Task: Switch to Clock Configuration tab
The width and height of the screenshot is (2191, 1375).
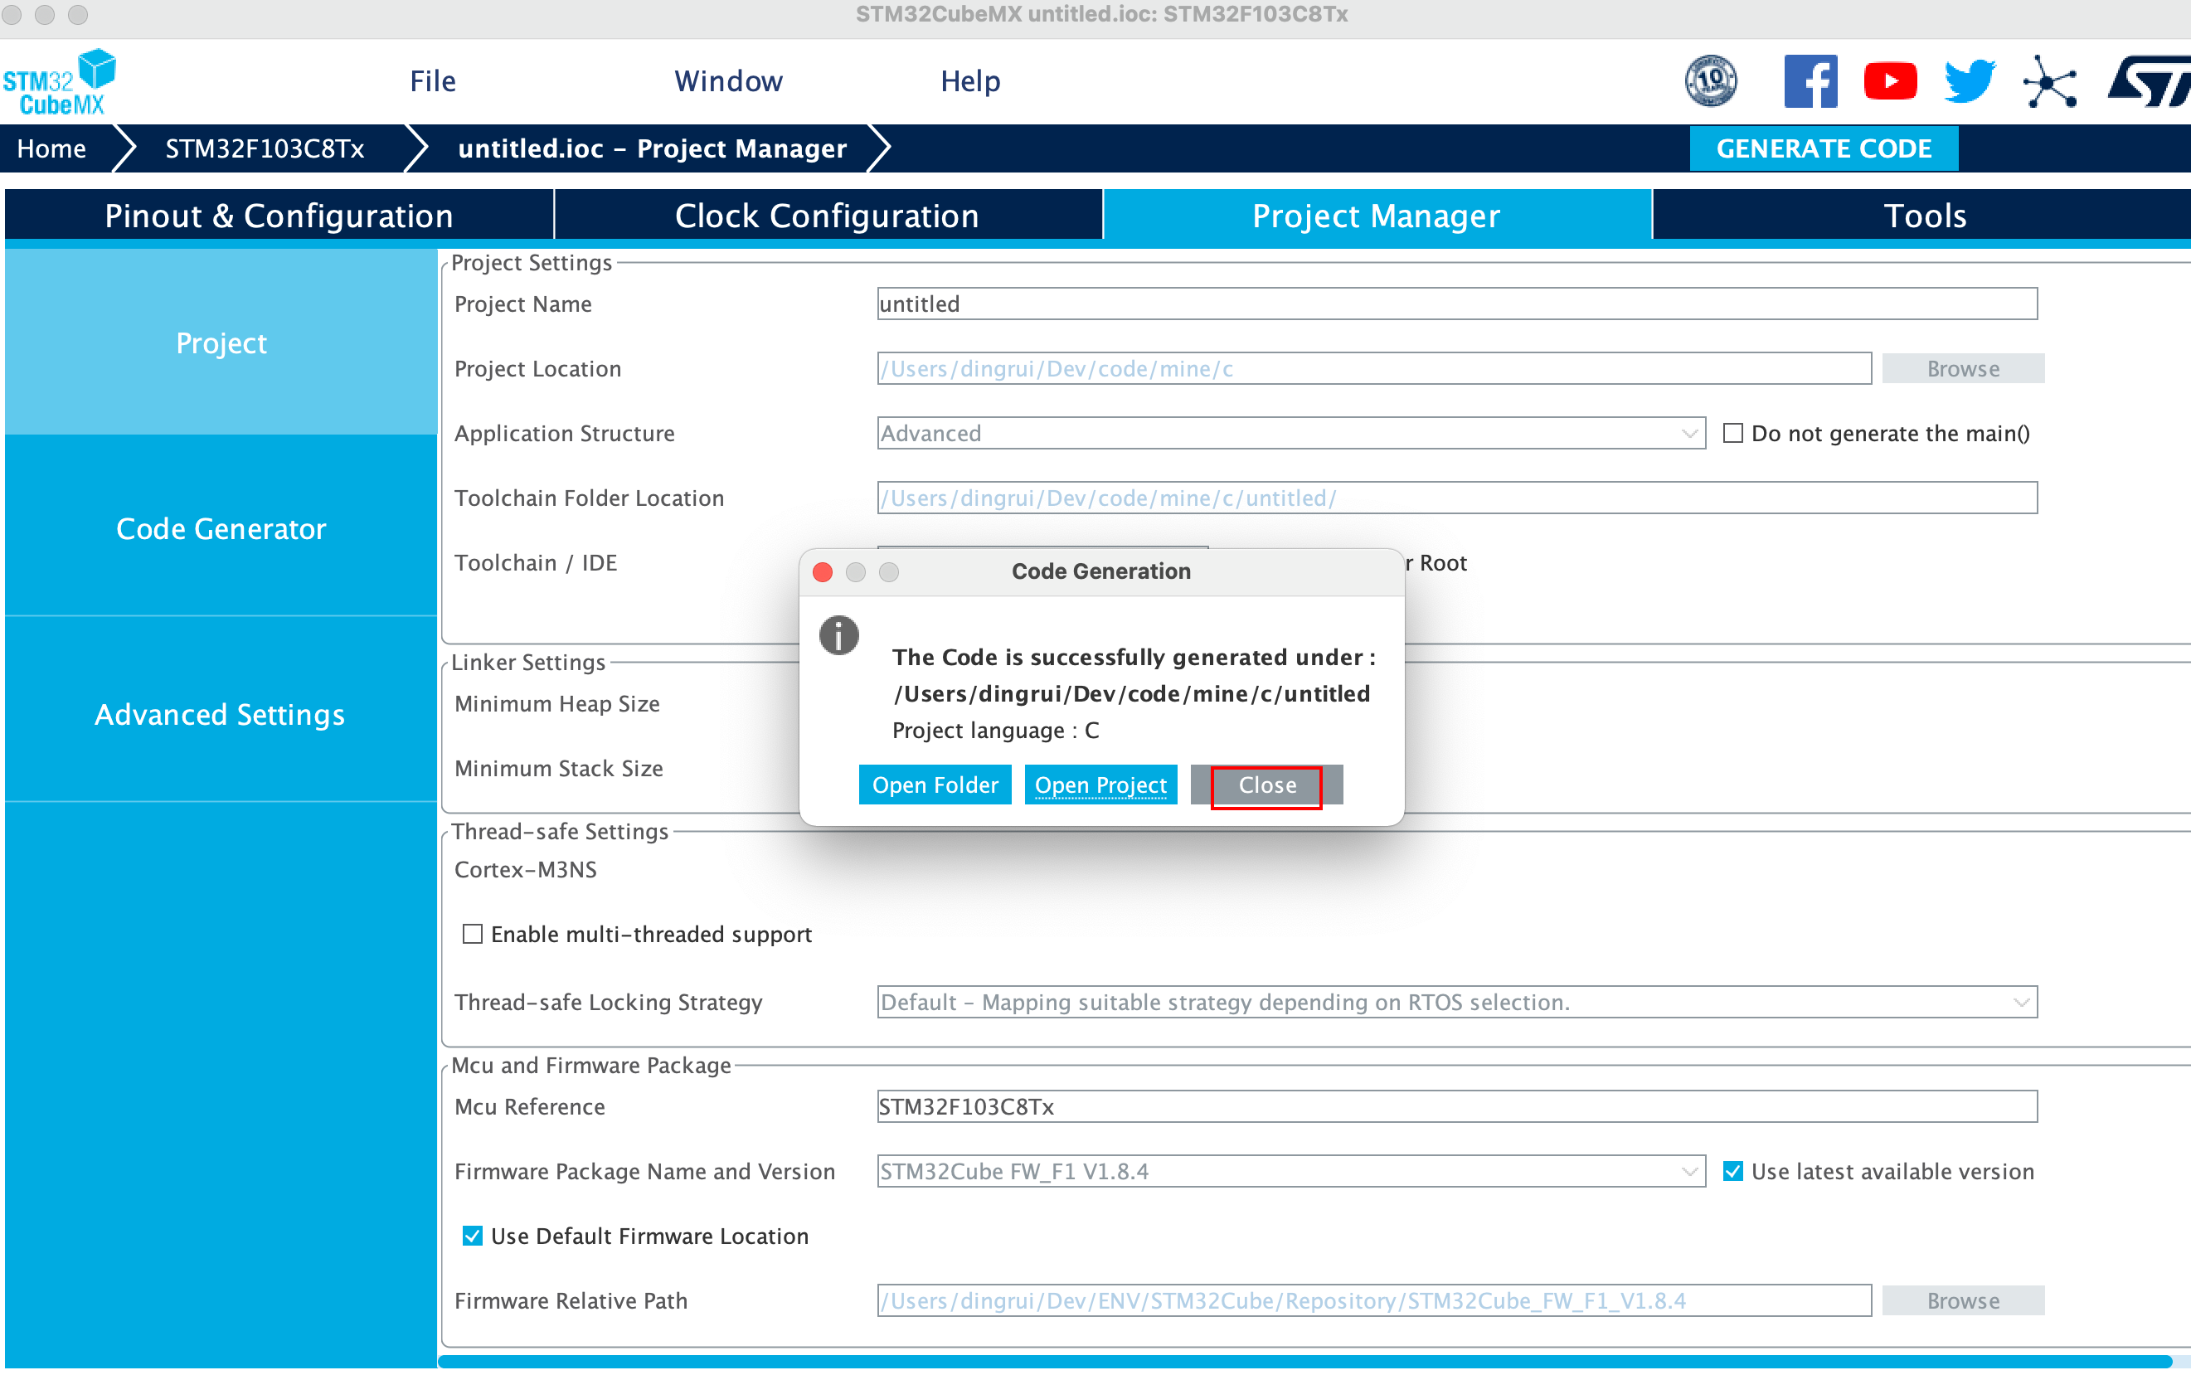Action: pyautogui.click(x=827, y=216)
